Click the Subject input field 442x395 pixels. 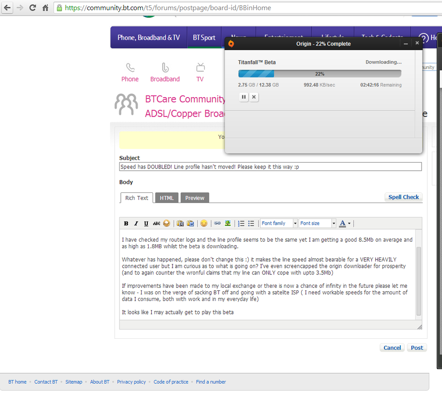point(270,167)
